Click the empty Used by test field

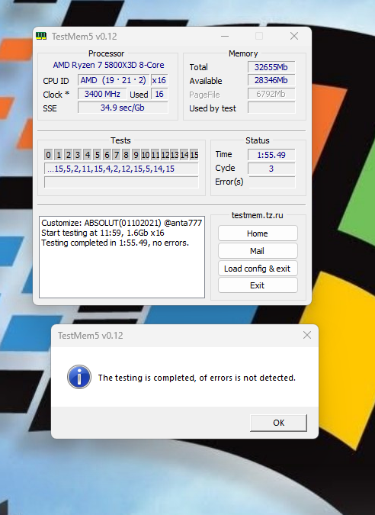click(x=271, y=108)
